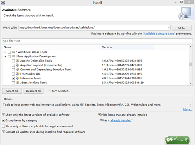
Task: Click the Apache Deltaspike Tools feature icon
Action: 18,61
